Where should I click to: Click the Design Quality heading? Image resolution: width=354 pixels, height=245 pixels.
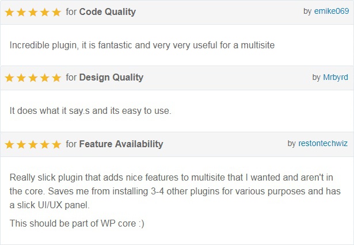point(111,78)
